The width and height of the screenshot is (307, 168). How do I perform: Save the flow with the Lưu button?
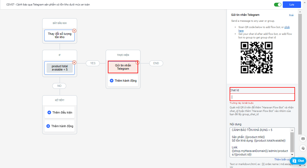click(x=292, y=5)
